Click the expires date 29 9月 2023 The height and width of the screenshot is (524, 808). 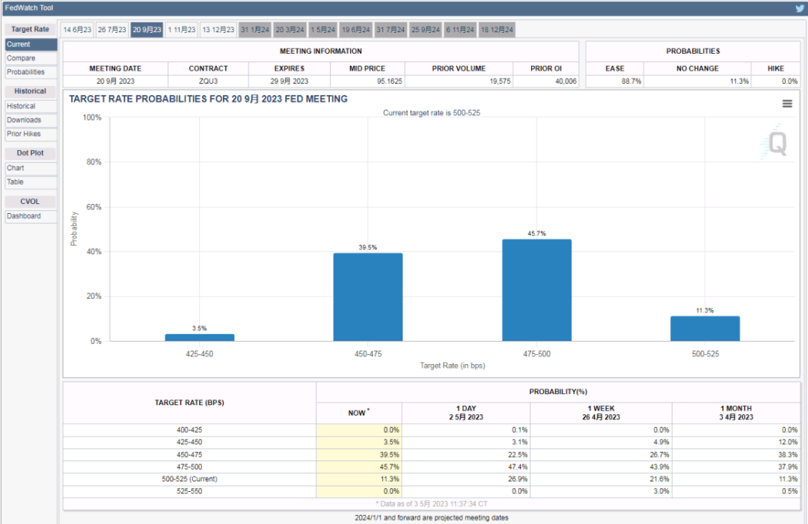coord(289,81)
